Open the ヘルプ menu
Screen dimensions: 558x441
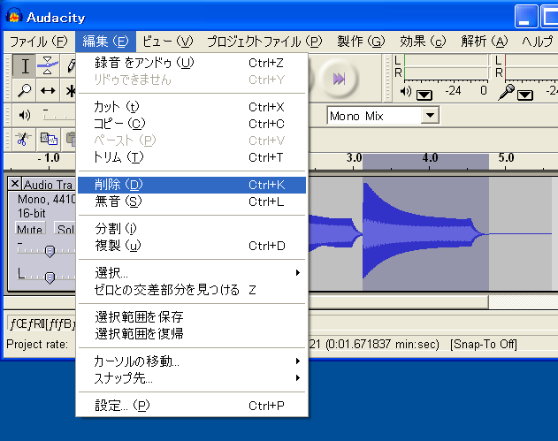click(538, 42)
